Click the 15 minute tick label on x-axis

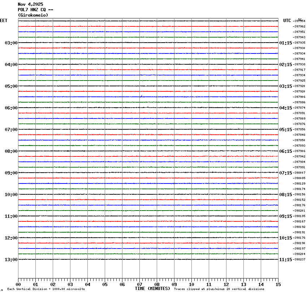point(278,285)
